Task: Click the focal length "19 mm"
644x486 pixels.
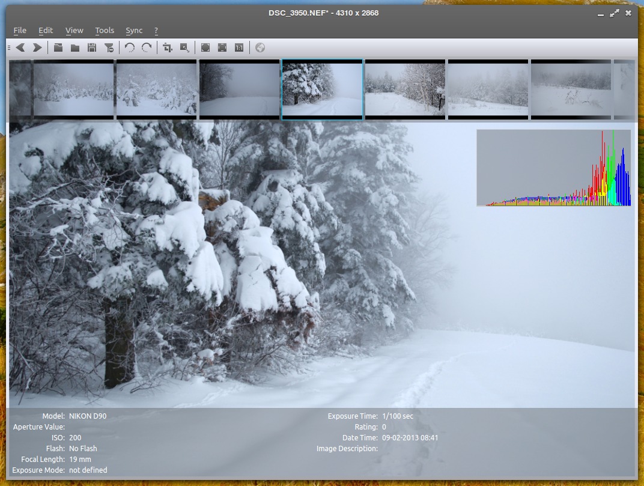Action: [x=80, y=460]
